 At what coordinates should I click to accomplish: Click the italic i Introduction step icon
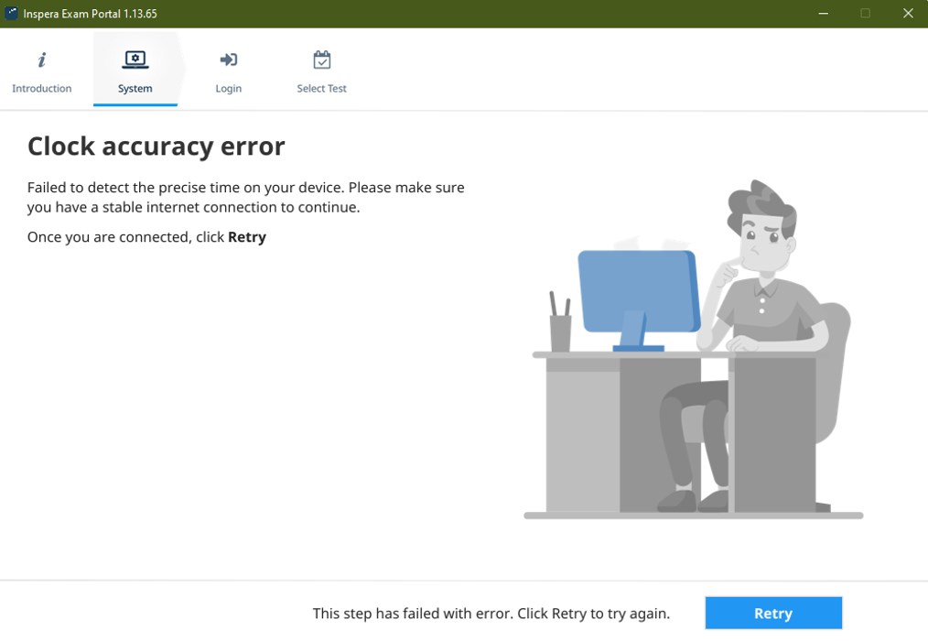(x=41, y=59)
